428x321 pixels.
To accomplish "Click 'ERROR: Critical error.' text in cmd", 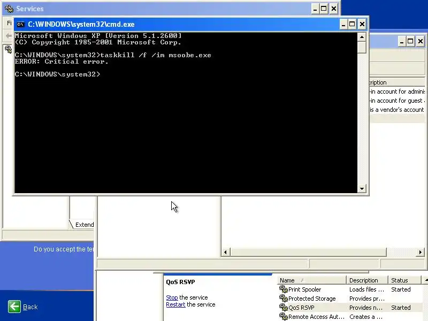I will click(62, 62).
